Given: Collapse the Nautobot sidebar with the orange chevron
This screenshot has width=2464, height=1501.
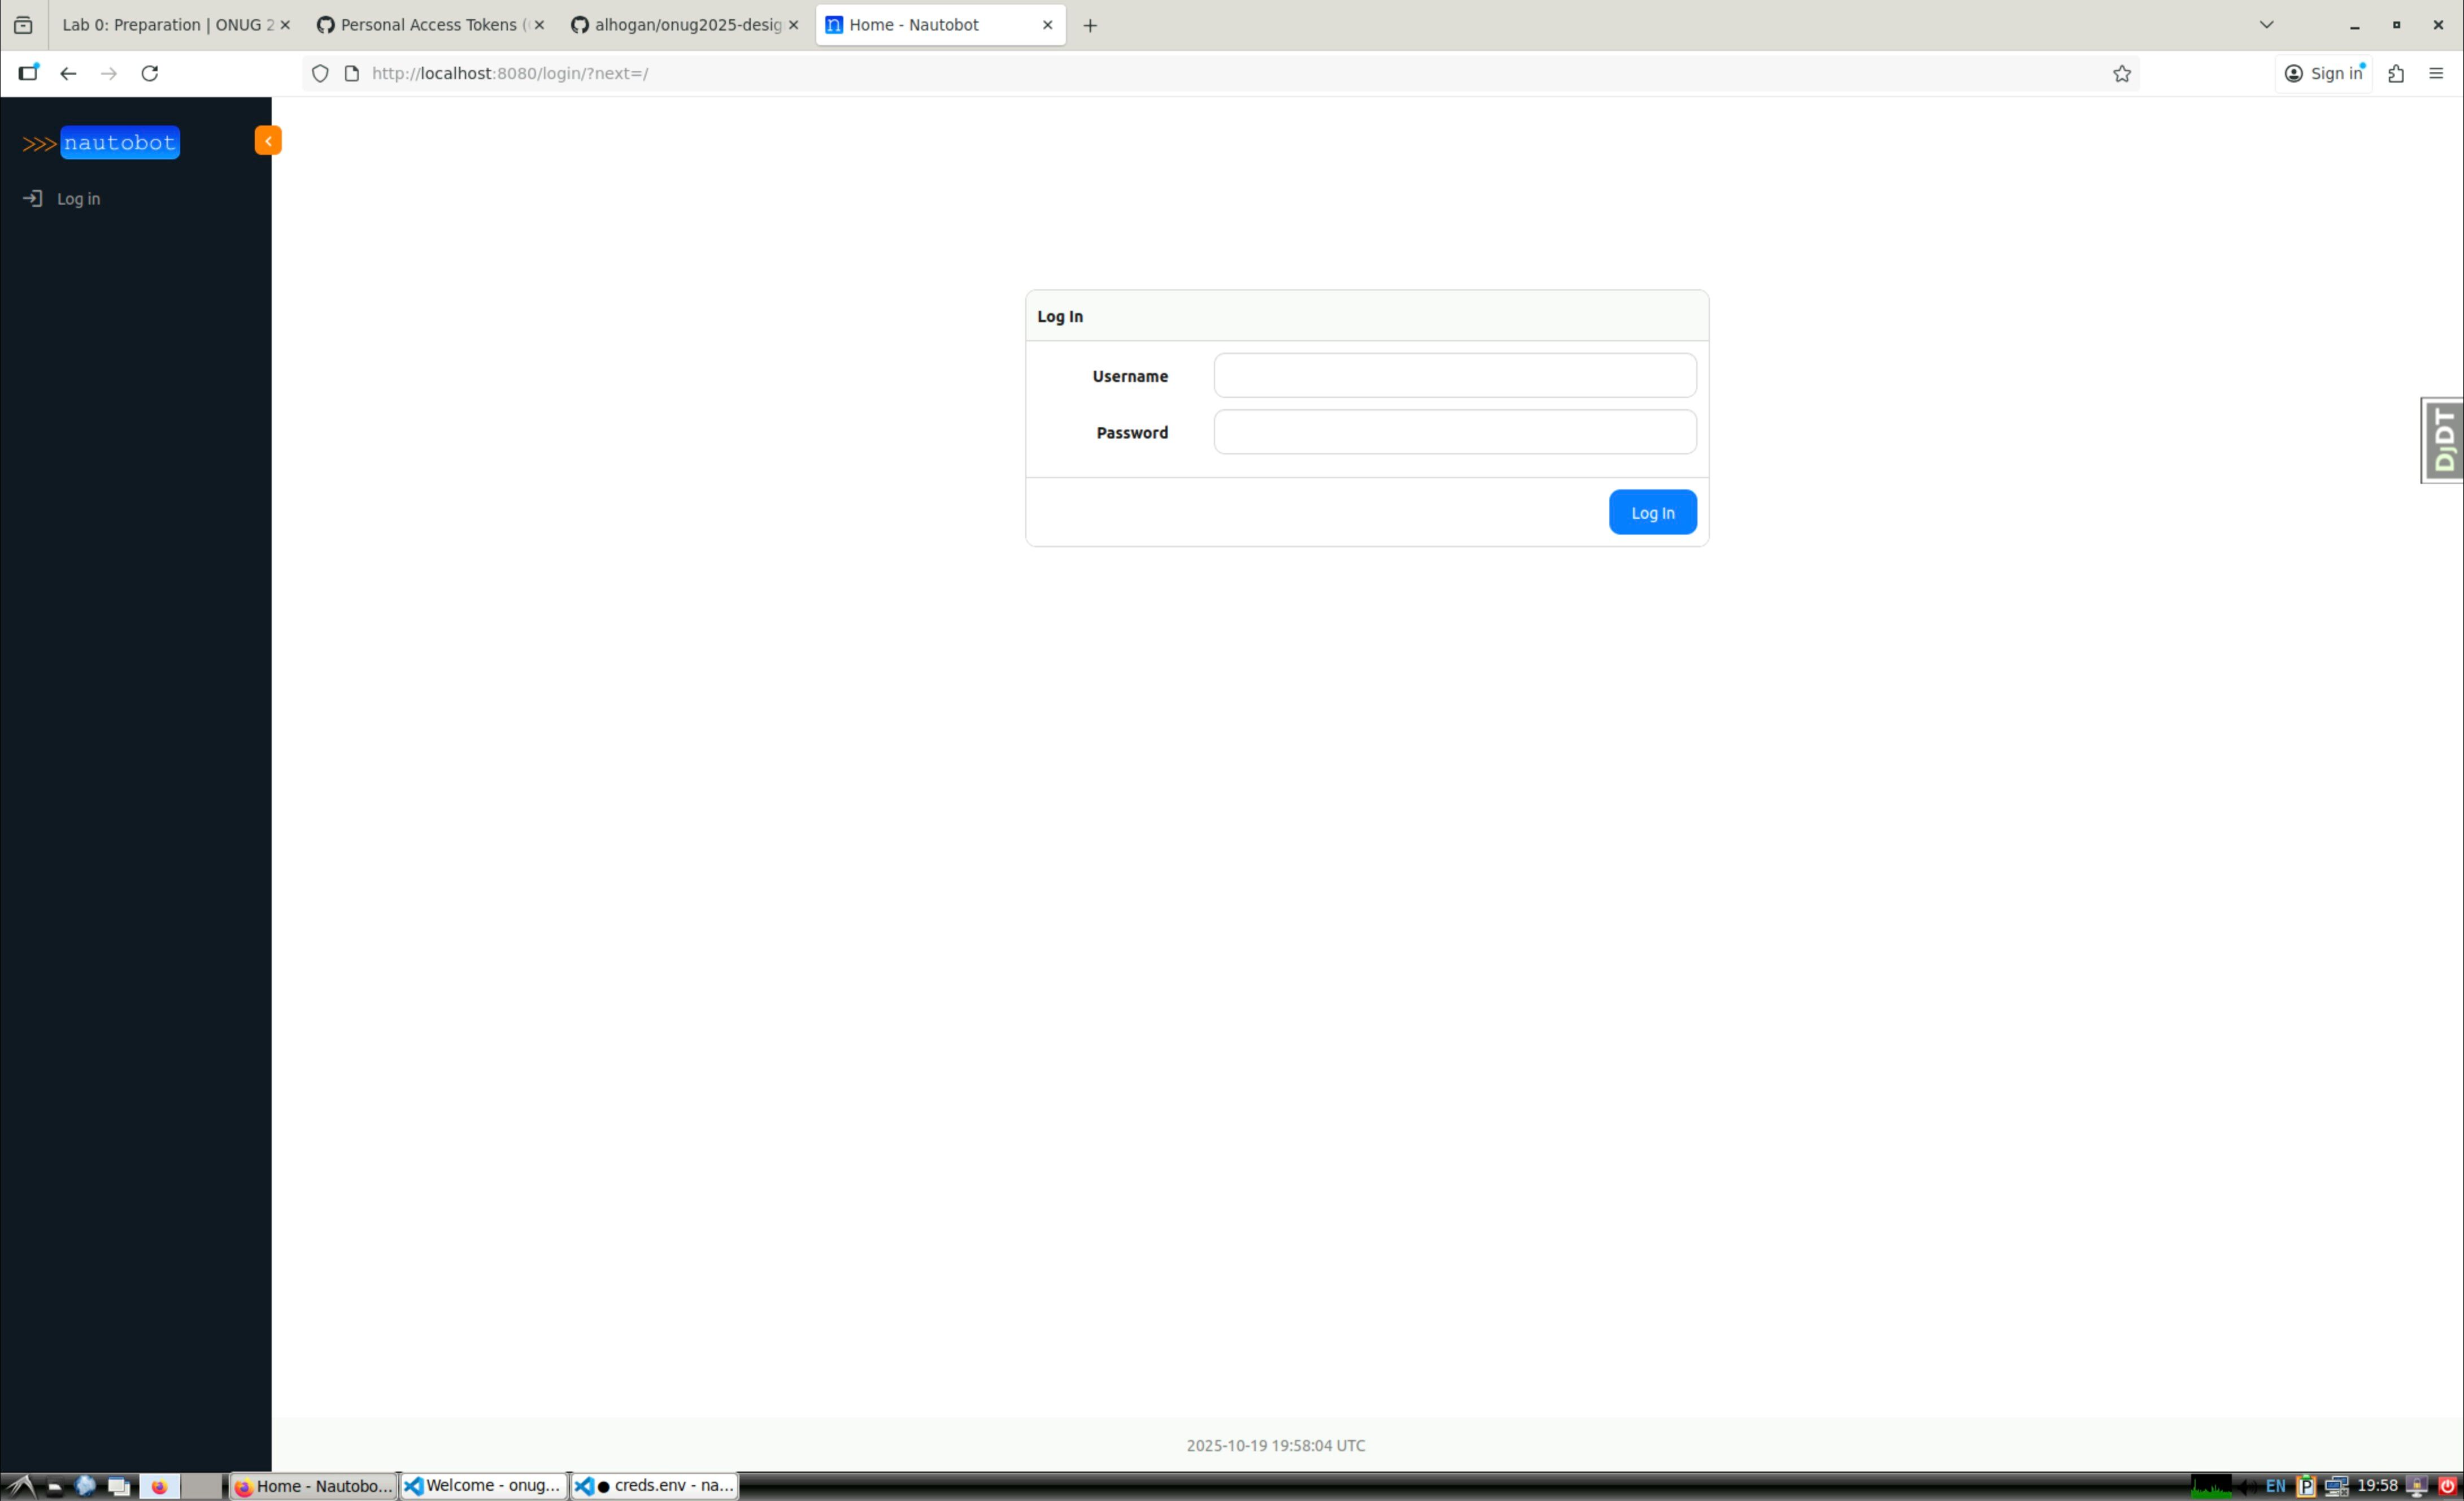Looking at the screenshot, I should (267, 141).
